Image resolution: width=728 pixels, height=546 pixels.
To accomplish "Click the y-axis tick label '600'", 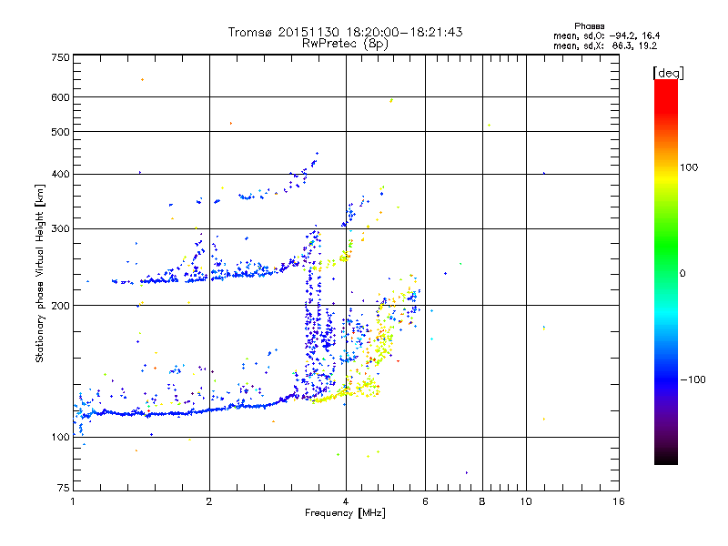I will (60, 97).
